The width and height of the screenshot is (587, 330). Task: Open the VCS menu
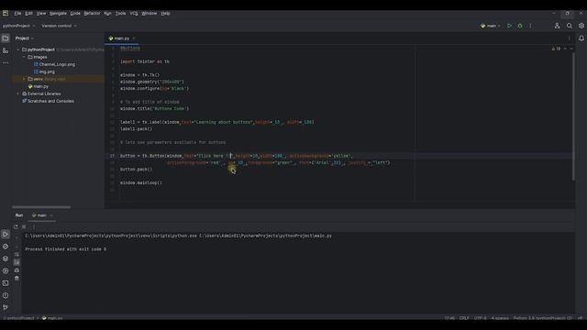(134, 14)
